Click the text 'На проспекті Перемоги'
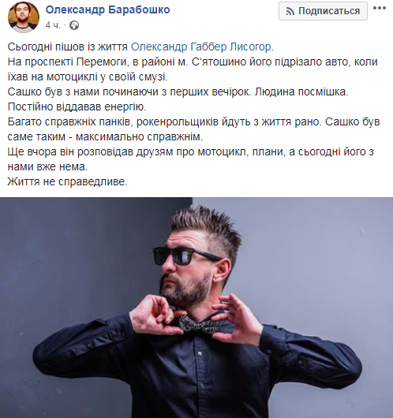Viewport: 393px width, 418px height. (x=65, y=62)
